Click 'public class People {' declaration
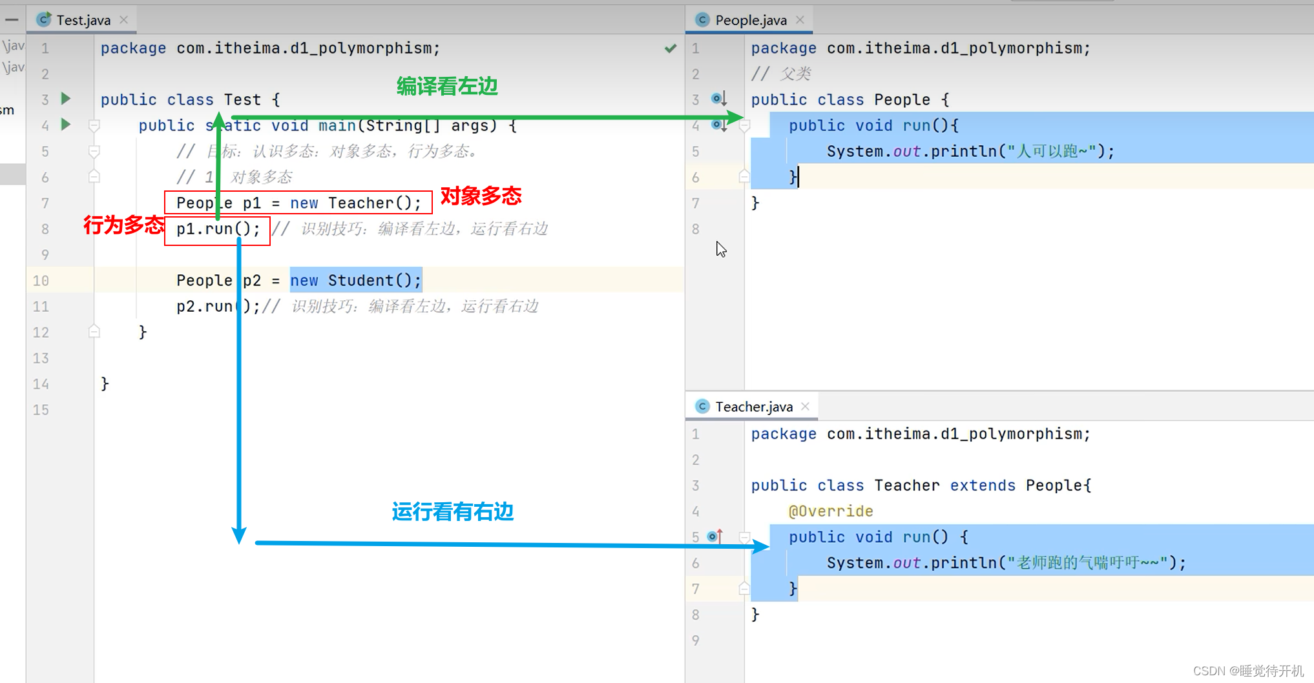Image resolution: width=1314 pixels, height=683 pixels. pos(850,99)
